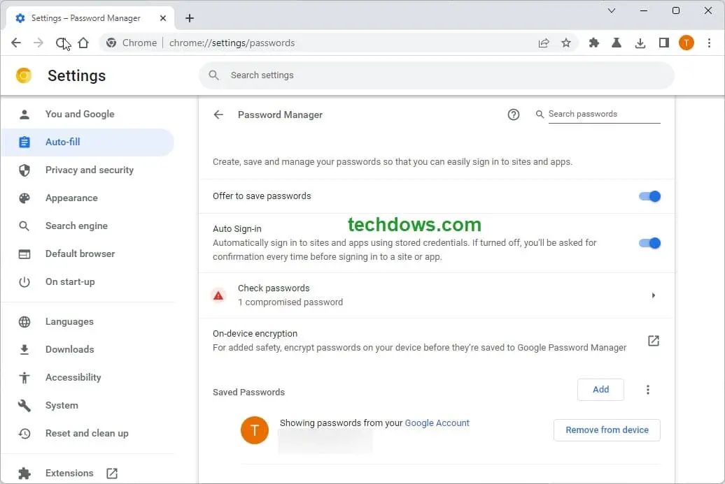Viewport: 725px width, 484px height.
Task: Toggle the side panel icon
Action: coord(663,43)
